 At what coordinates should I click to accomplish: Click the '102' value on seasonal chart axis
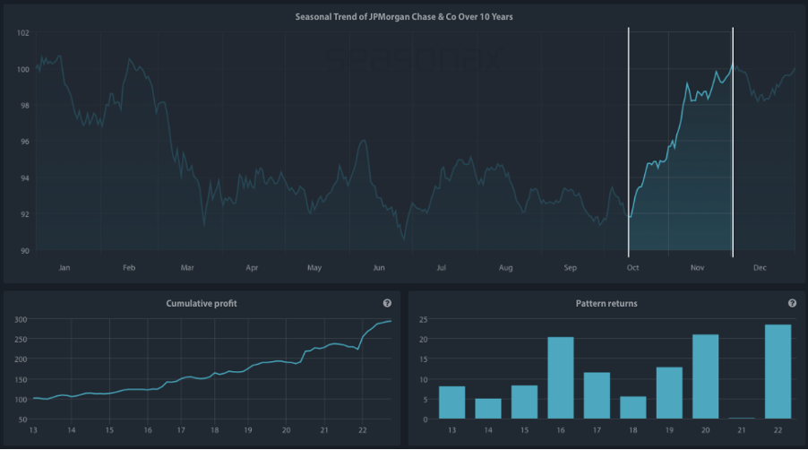pos(23,33)
